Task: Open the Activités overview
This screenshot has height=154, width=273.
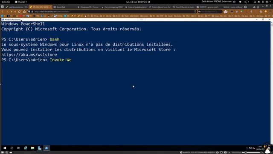Action: [6, 2]
